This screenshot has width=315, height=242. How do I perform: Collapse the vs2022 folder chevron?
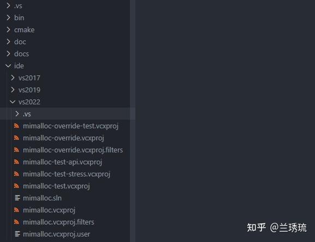pos(13,102)
